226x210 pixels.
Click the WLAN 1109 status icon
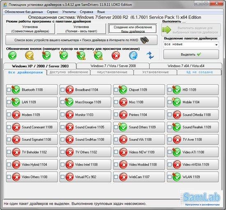coord(177,177)
